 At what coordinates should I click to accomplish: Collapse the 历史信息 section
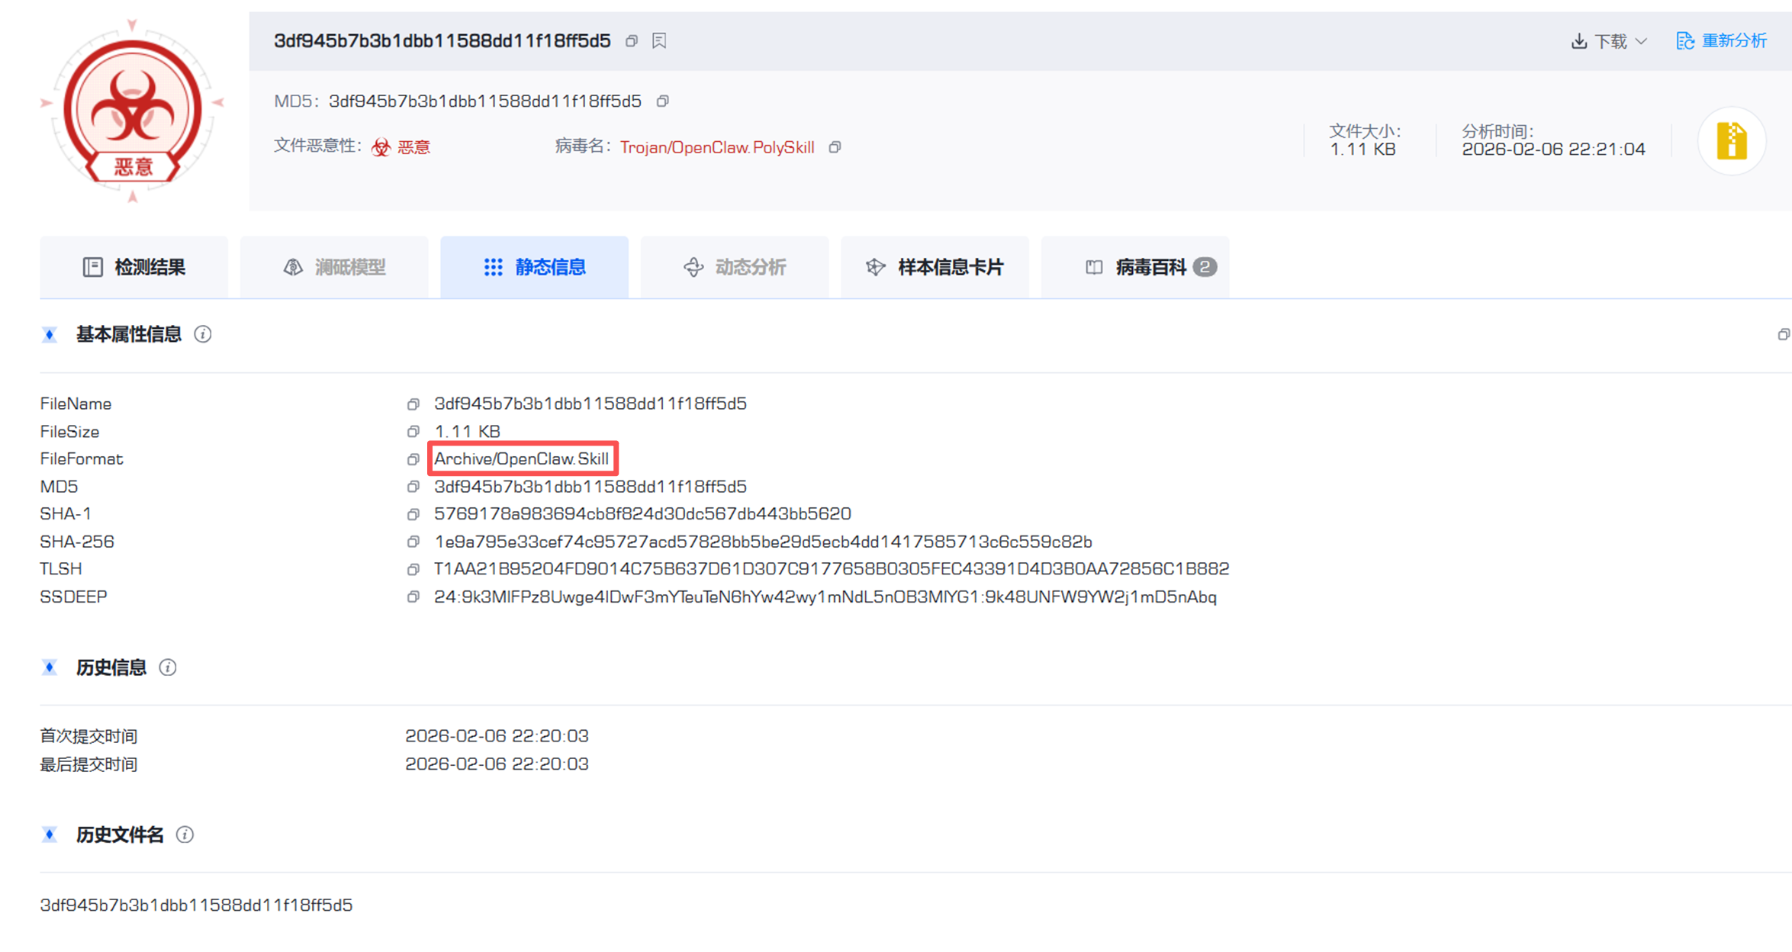tap(50, 668)
